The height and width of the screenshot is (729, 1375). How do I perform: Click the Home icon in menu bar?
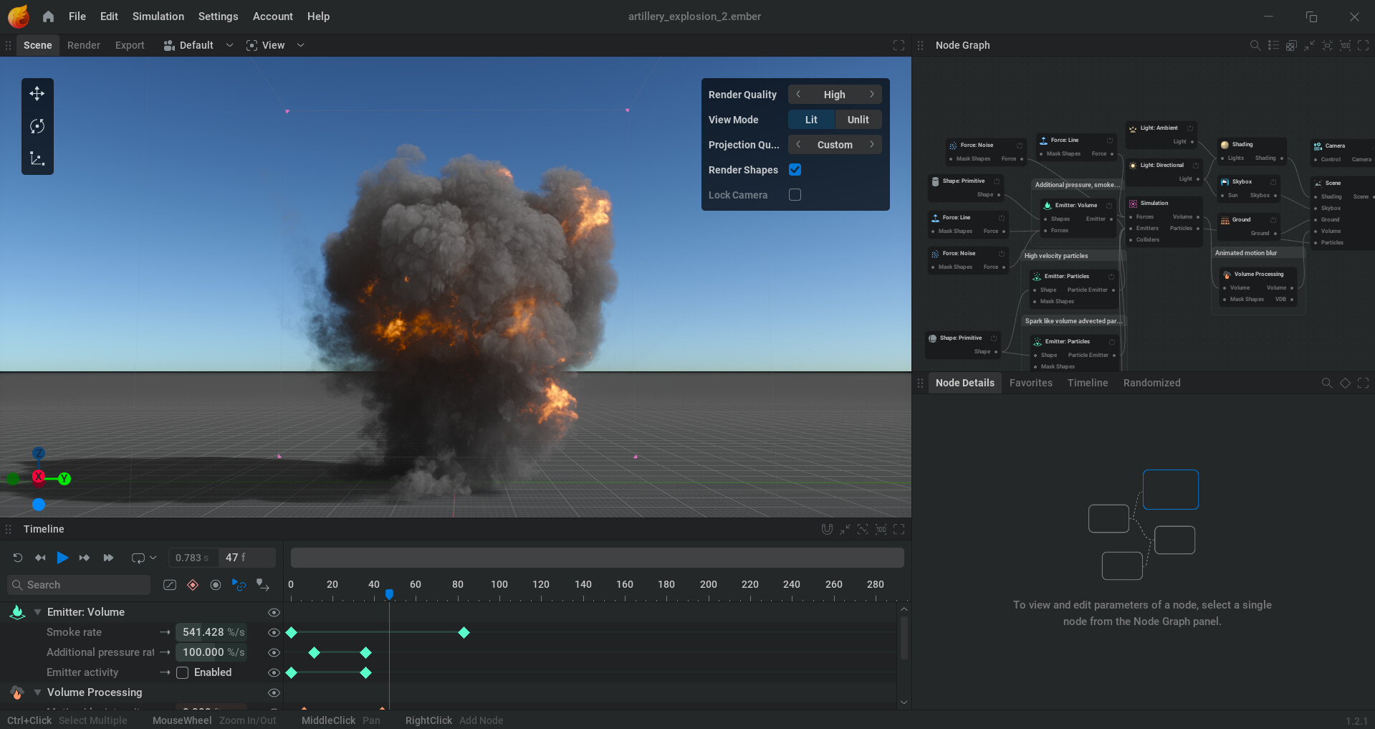[x=48, y=16]
